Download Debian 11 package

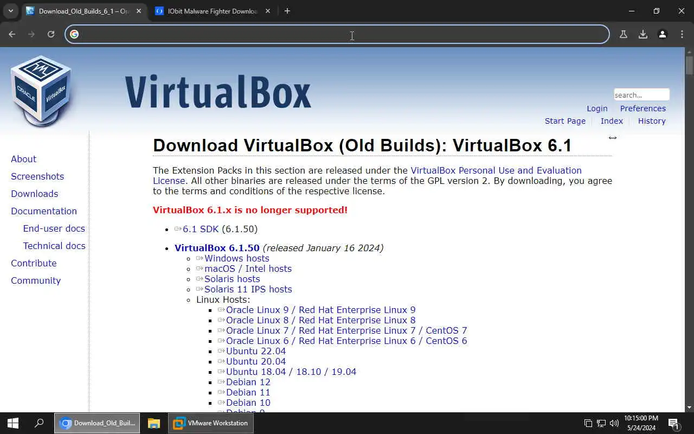(x=248, y=392)
